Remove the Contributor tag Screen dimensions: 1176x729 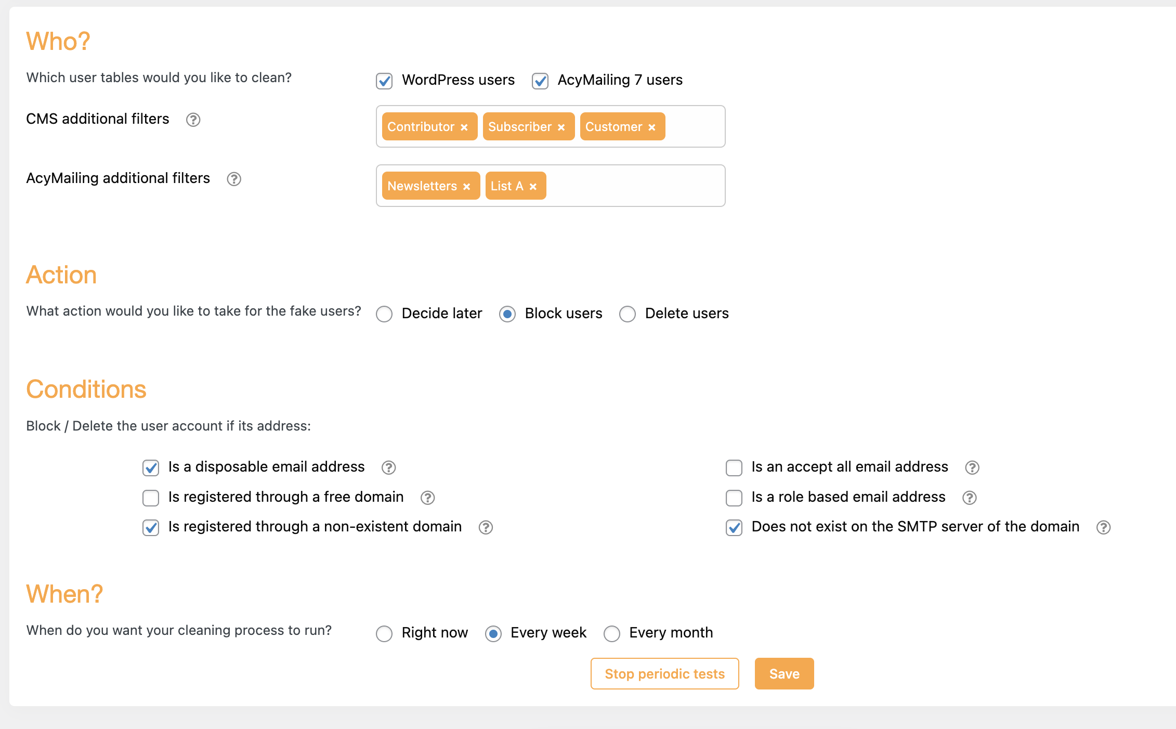tap(464, 127)
